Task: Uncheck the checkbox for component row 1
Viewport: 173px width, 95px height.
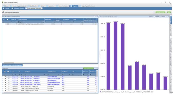Action: tap(9, 77)
